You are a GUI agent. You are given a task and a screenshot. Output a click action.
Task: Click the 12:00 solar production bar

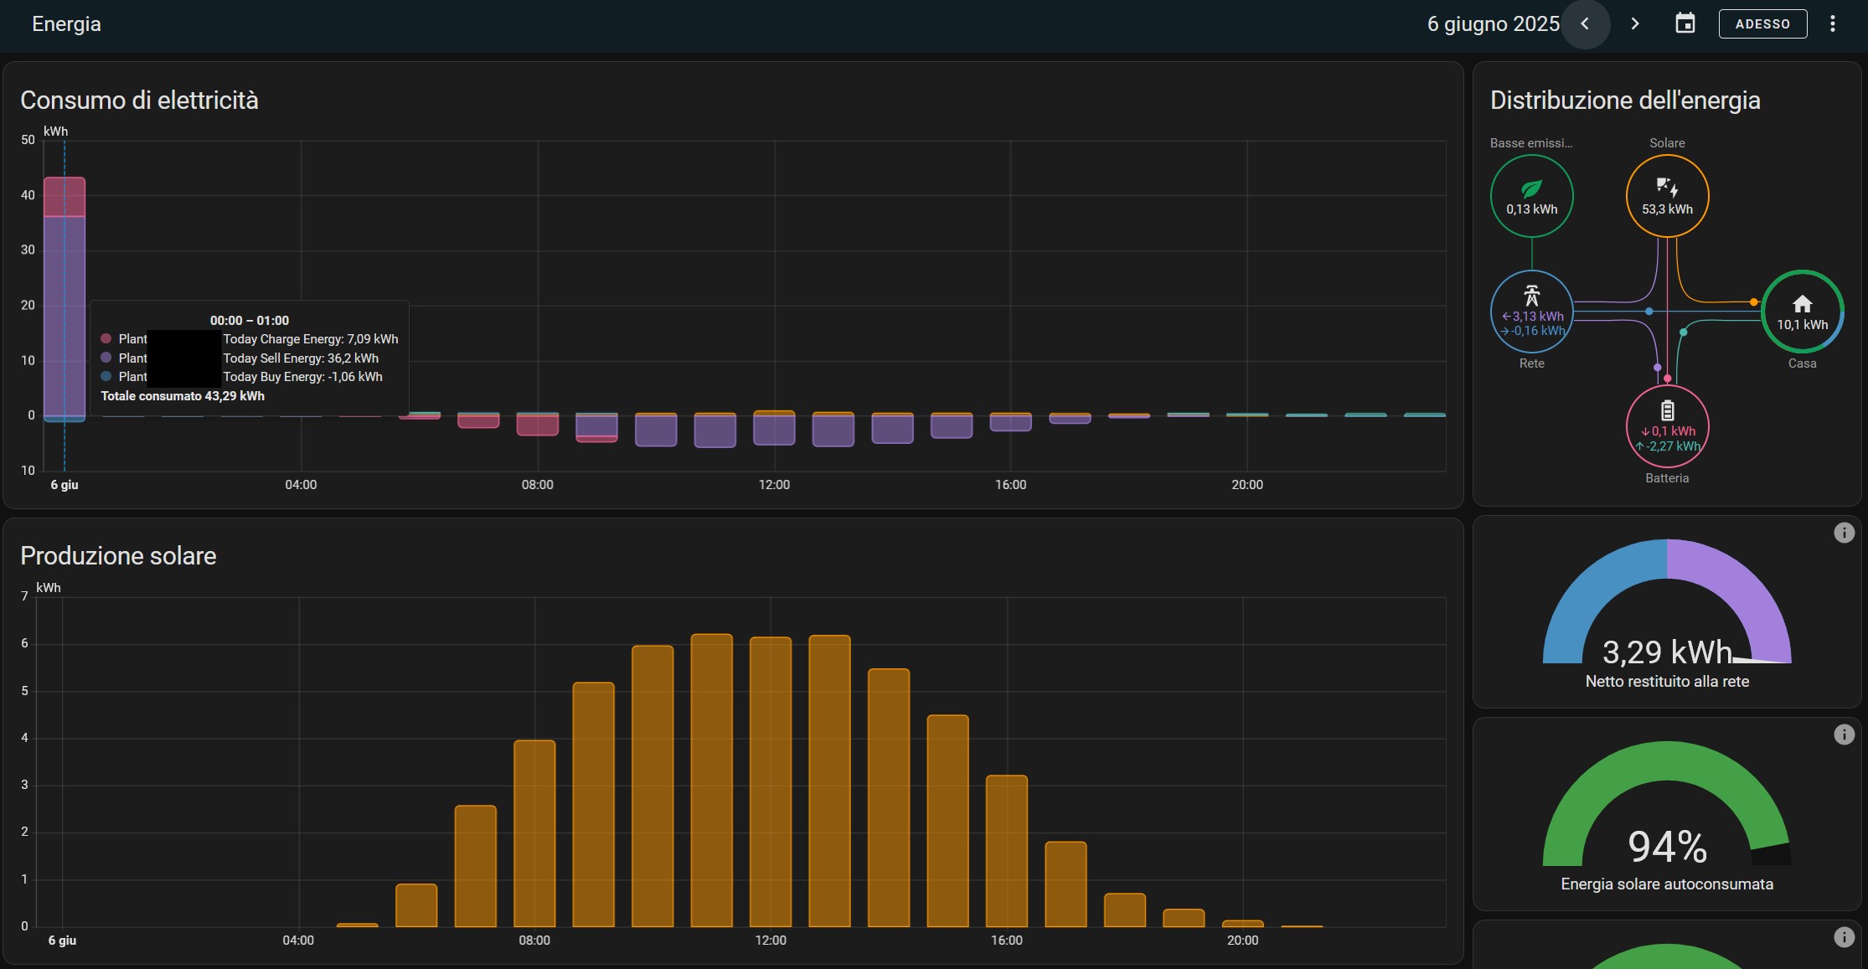771,779
